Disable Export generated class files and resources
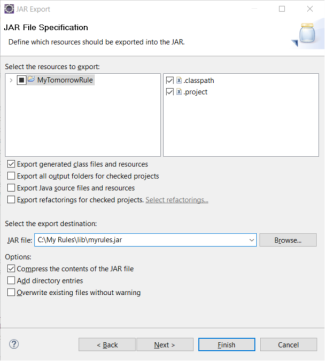325x361 pixels. pos(11,164)
